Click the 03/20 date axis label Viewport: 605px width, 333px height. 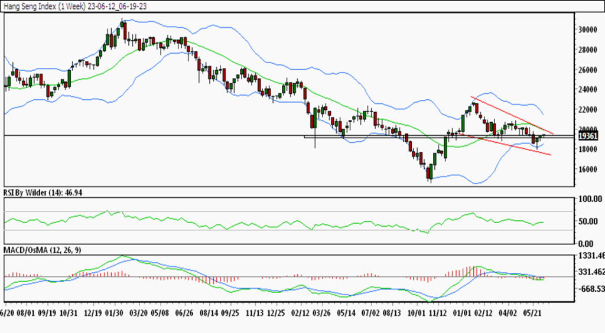tap(139, 312)
